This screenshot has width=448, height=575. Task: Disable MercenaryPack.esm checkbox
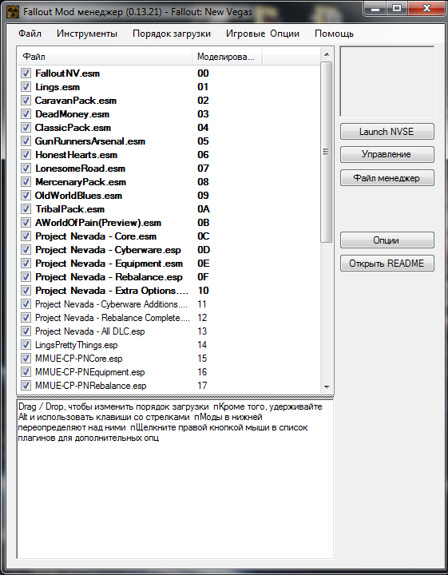coord(26,182)
